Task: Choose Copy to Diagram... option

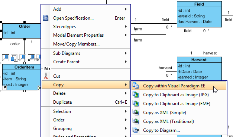Action: point(179,130)
